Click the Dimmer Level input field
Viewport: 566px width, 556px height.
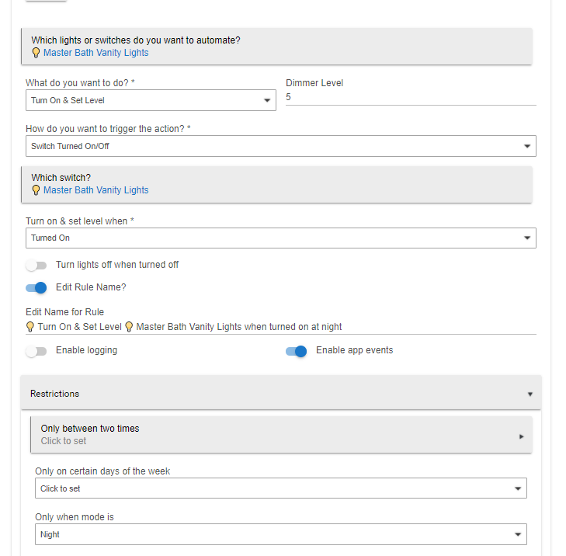pyautogui.click(x=410, y=98)
